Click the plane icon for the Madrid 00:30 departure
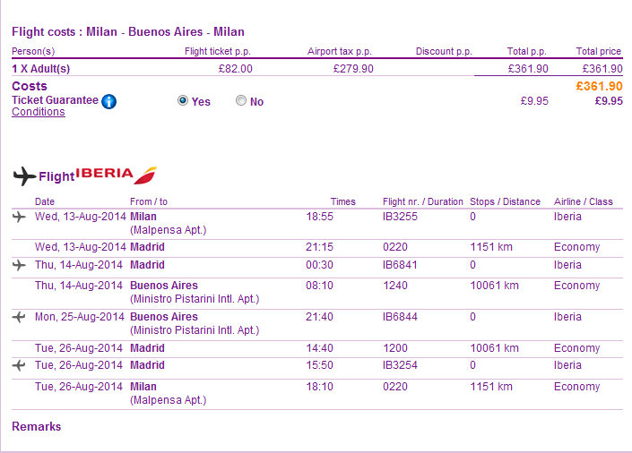Viewport: 632px width, 453px height. coord(20,265)
